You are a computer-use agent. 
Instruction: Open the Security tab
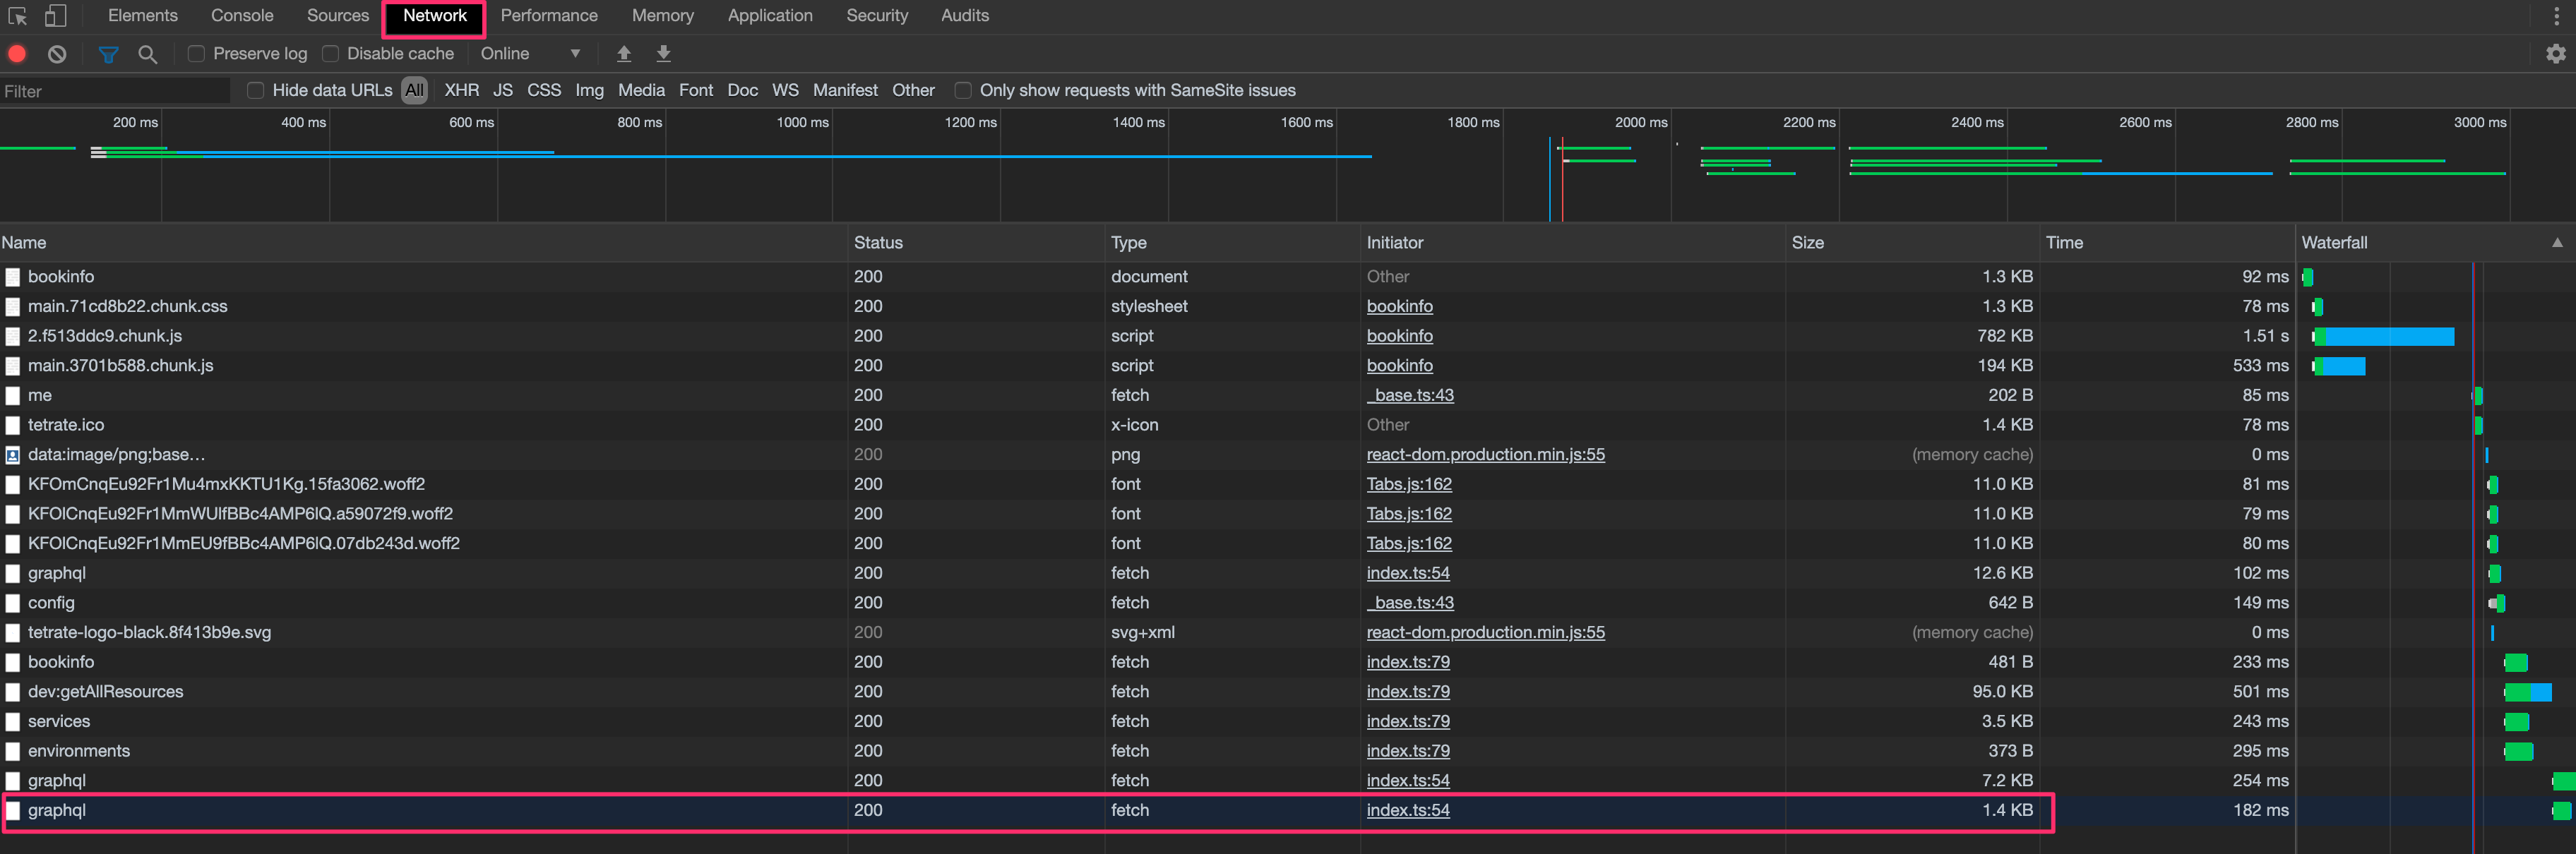point(877,16)
